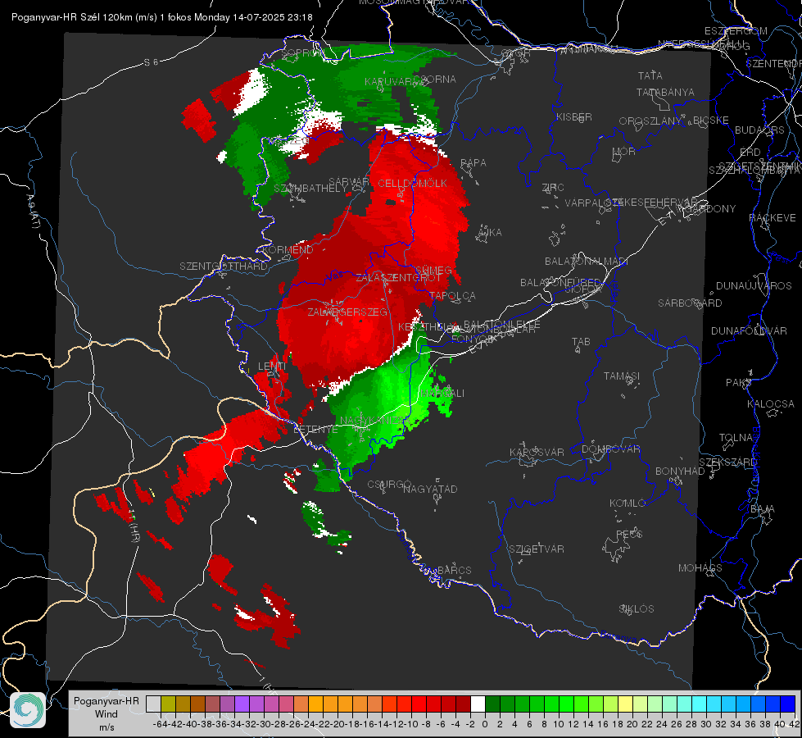Click the KOMLO city label
The height and width of the screenshot is (738, 802).
(x=628, y=503)
